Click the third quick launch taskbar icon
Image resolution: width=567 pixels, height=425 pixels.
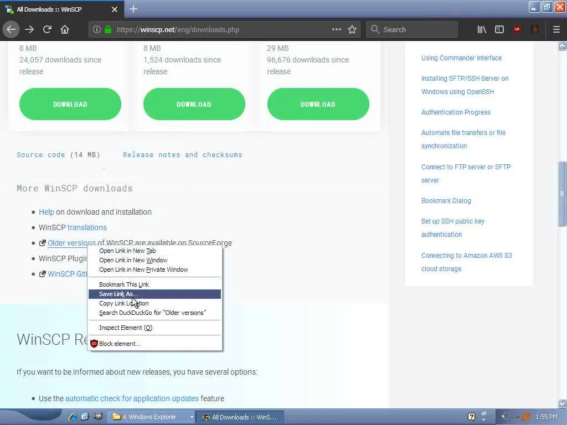97,417
